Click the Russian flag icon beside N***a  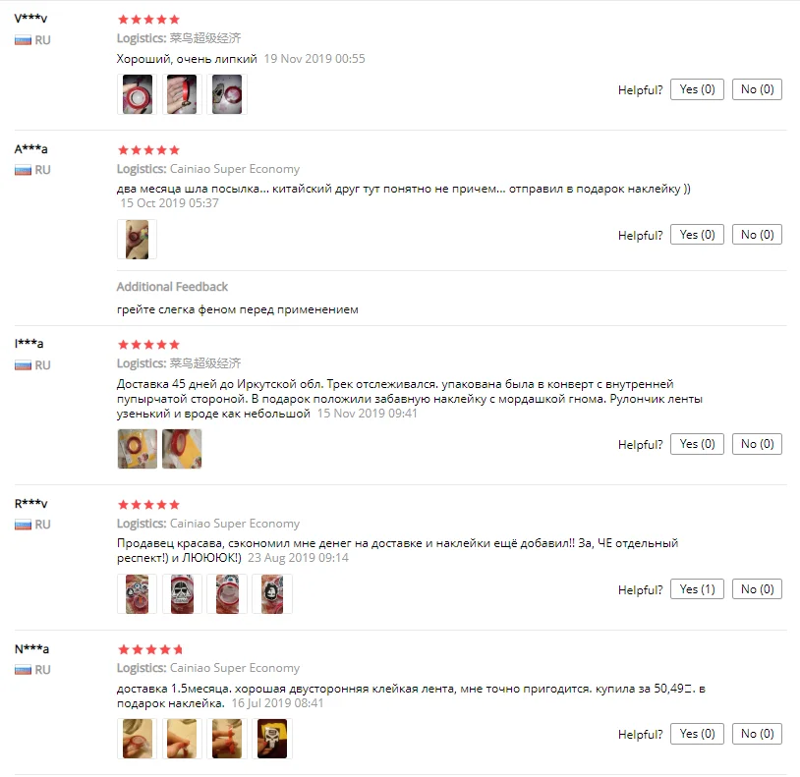point(23,670)
